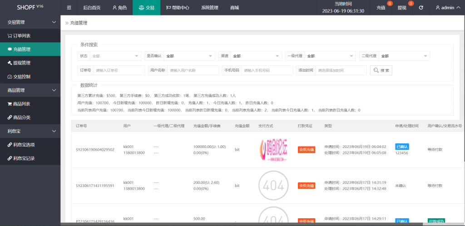Click the 搜索 button
The width and height of the screenshot is (465, 226).
pyautogui.click(x=381, y=70)
